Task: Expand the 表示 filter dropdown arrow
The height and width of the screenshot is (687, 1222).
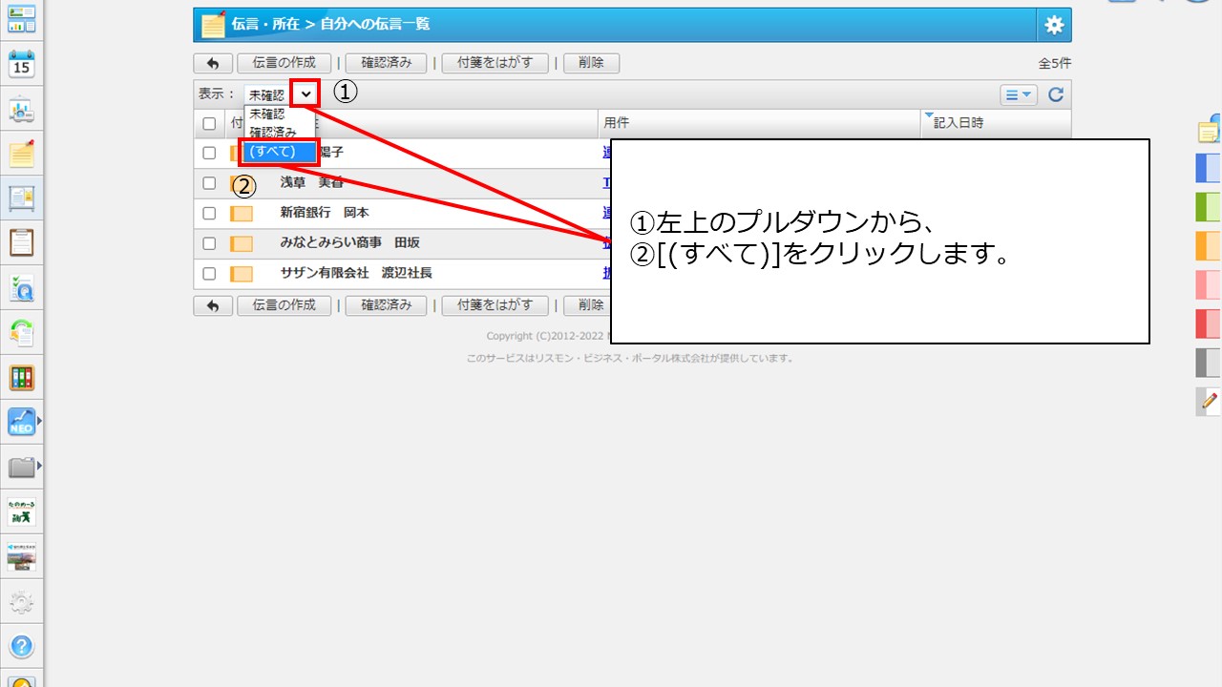Action: click(x=305, y=94)
